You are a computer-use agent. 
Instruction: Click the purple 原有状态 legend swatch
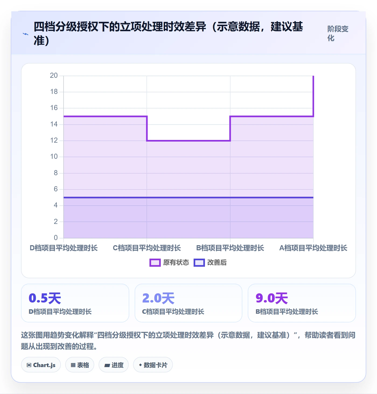(x=155, y=263)
